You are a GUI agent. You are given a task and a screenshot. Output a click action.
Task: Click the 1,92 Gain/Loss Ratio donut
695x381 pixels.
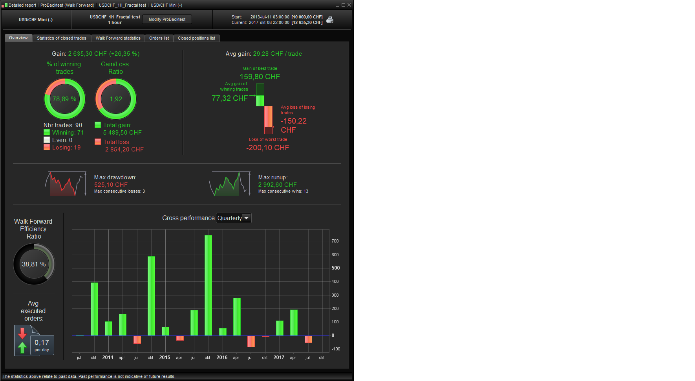tap(116, 99)
